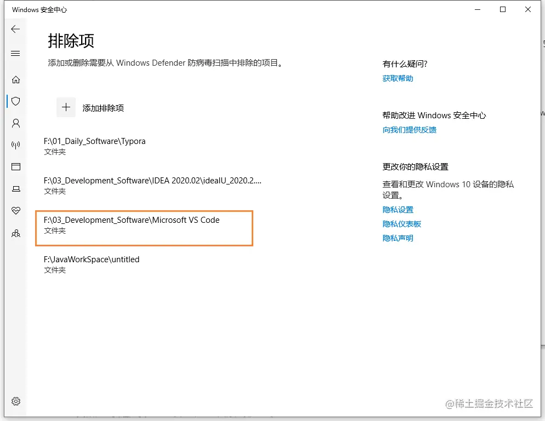This screenshot has width=545, height=421.
Task: Open Family options icon
Action: point(16,233)
